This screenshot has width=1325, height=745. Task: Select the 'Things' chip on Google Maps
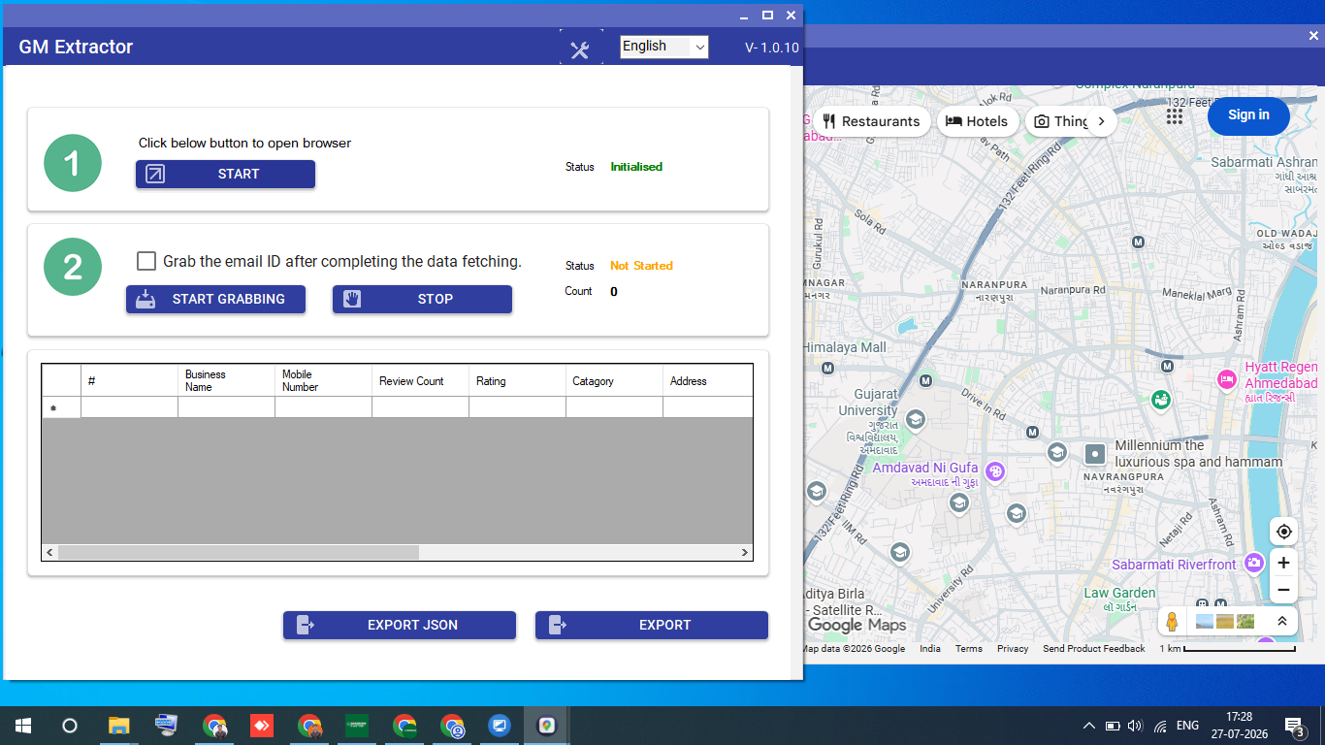click(1061, 121)
